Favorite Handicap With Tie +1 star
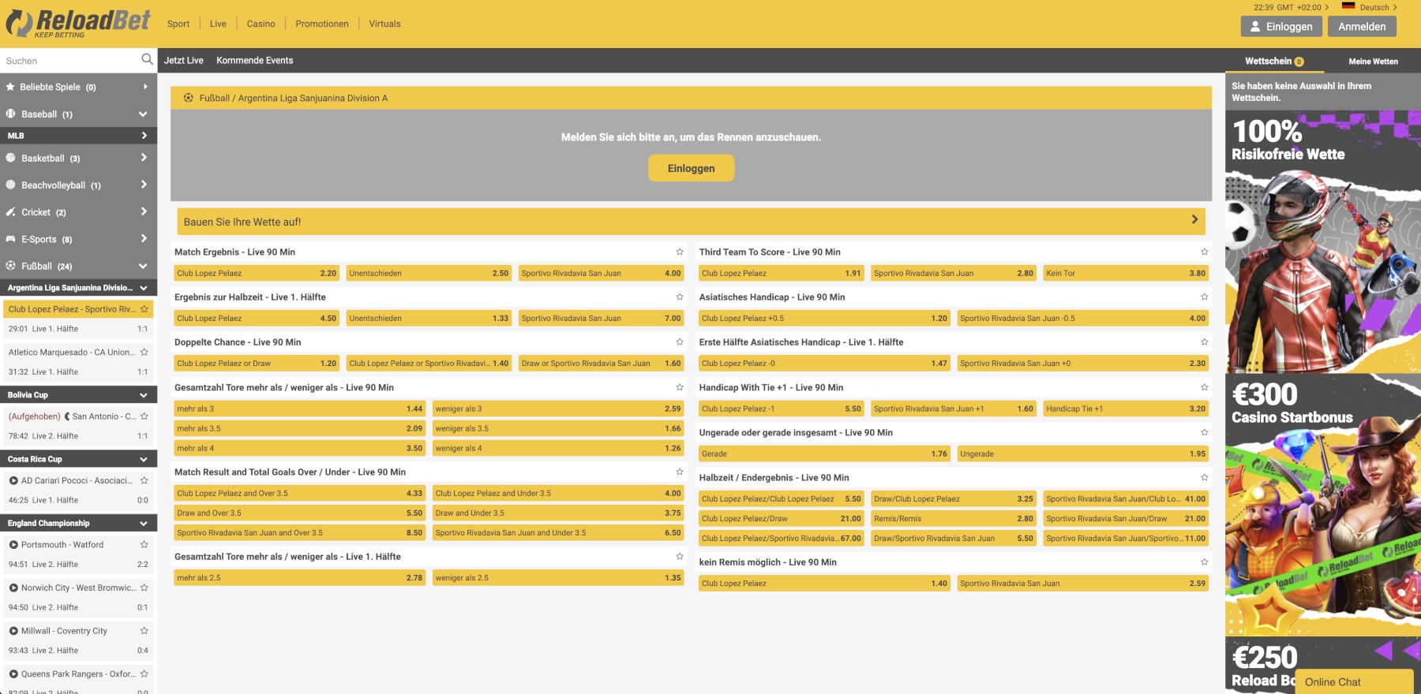 1204,387
